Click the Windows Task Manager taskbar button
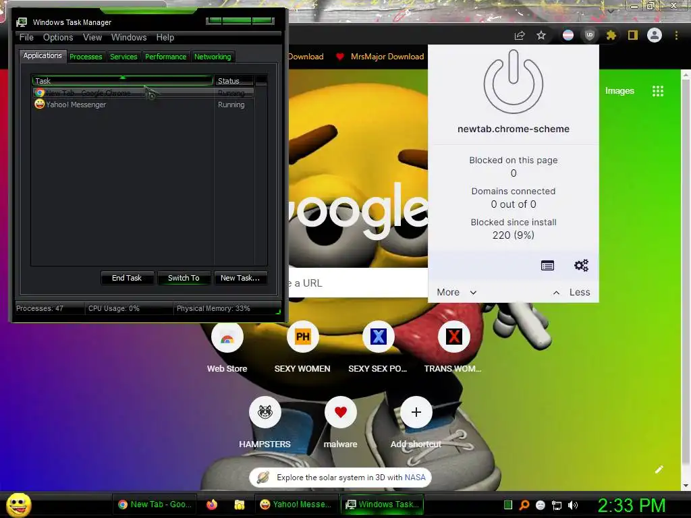Viewport: 691px width, 518px height. [382, 505]
